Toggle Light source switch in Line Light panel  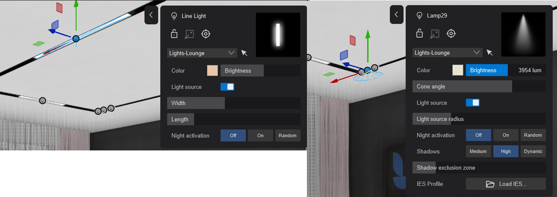tap(227, 87)
